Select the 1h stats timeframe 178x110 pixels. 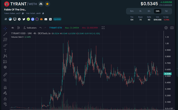(x=140, y=11)
